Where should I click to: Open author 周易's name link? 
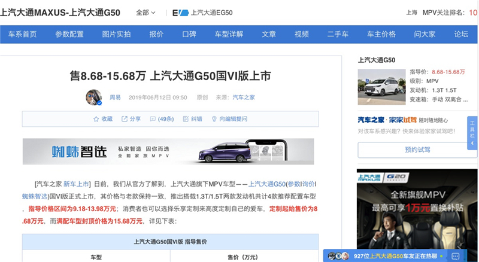[x=115, y=98]
